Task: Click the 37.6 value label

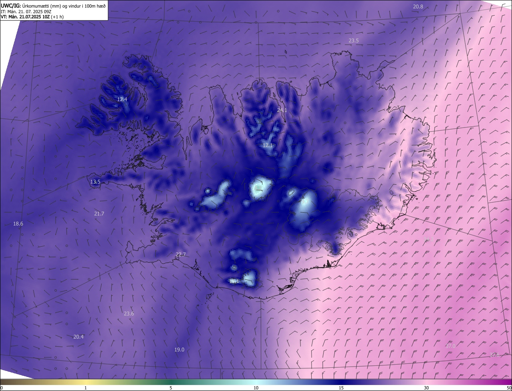Action: coord(494,355)
